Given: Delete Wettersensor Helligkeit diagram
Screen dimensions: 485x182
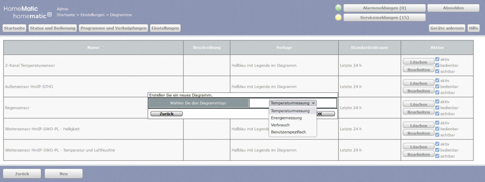Looking at the screenshot, I should (419, 125).
